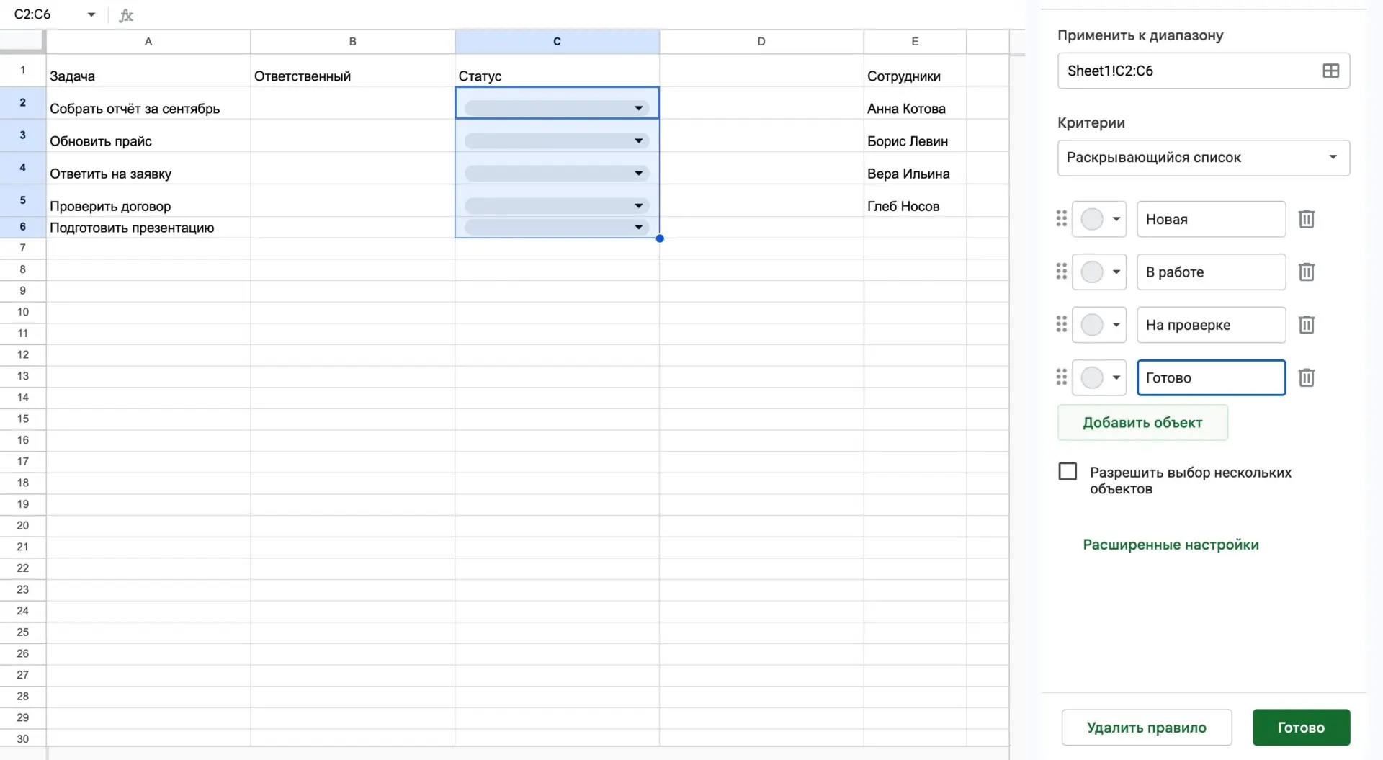This screenshot has height=760, width=1383.
Task: Click the "Анна Котова" cell
Action: pos(915,104)
